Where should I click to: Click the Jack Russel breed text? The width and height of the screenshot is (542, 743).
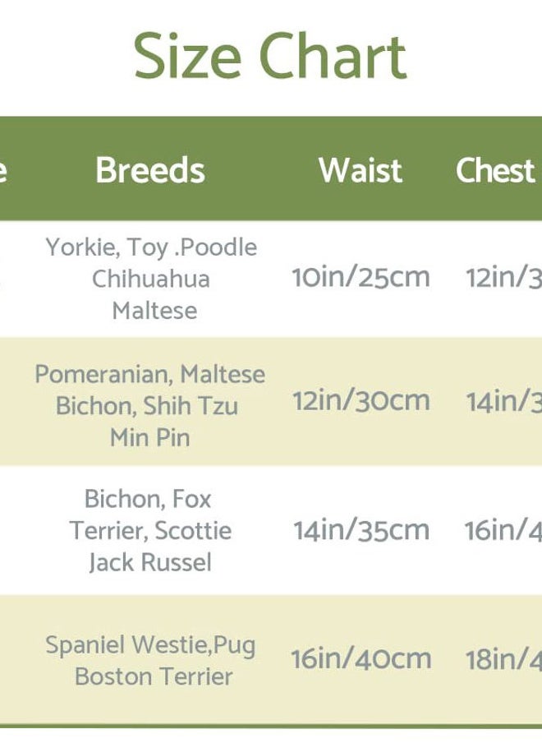[x=150, y=562]
